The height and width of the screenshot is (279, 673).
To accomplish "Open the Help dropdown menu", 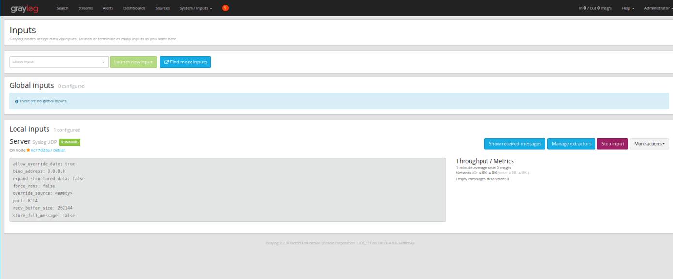I will (x=627, y=8).
